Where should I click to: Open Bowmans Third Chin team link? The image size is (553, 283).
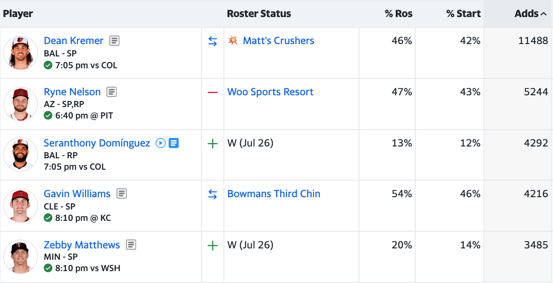[274, 194]
